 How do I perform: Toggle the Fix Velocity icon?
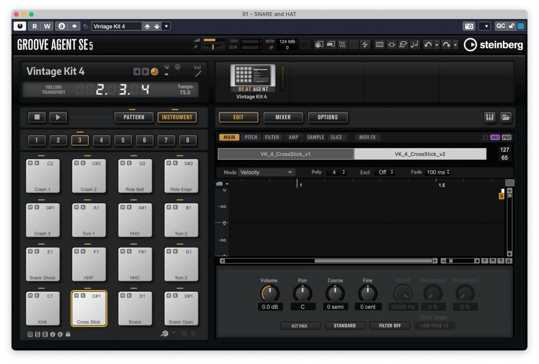(x=342, y=44)
